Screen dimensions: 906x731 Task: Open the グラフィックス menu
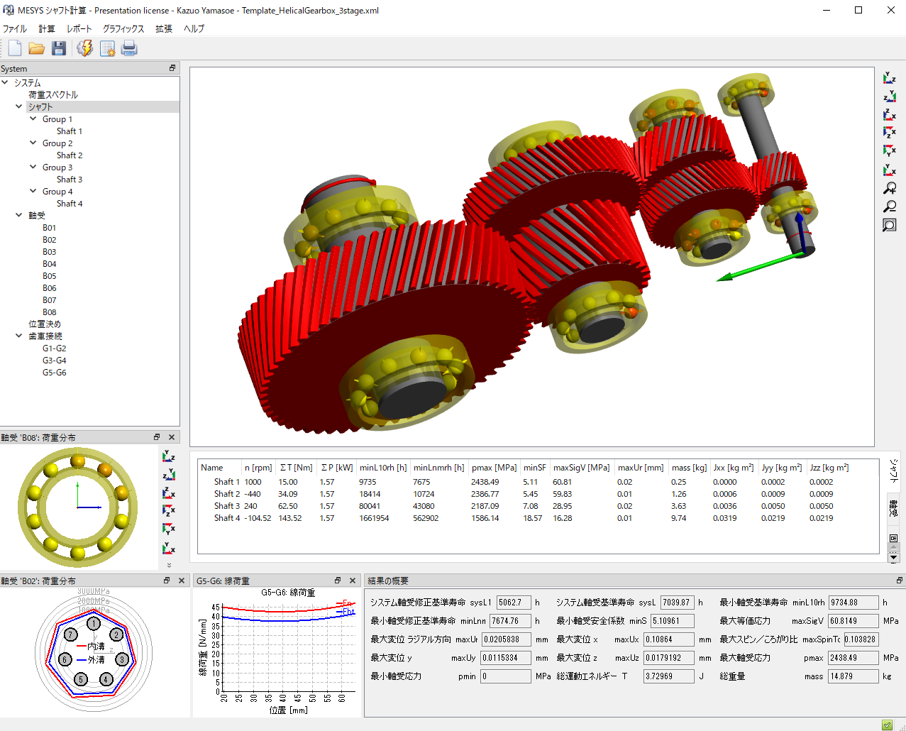click(x=123, y=29)
